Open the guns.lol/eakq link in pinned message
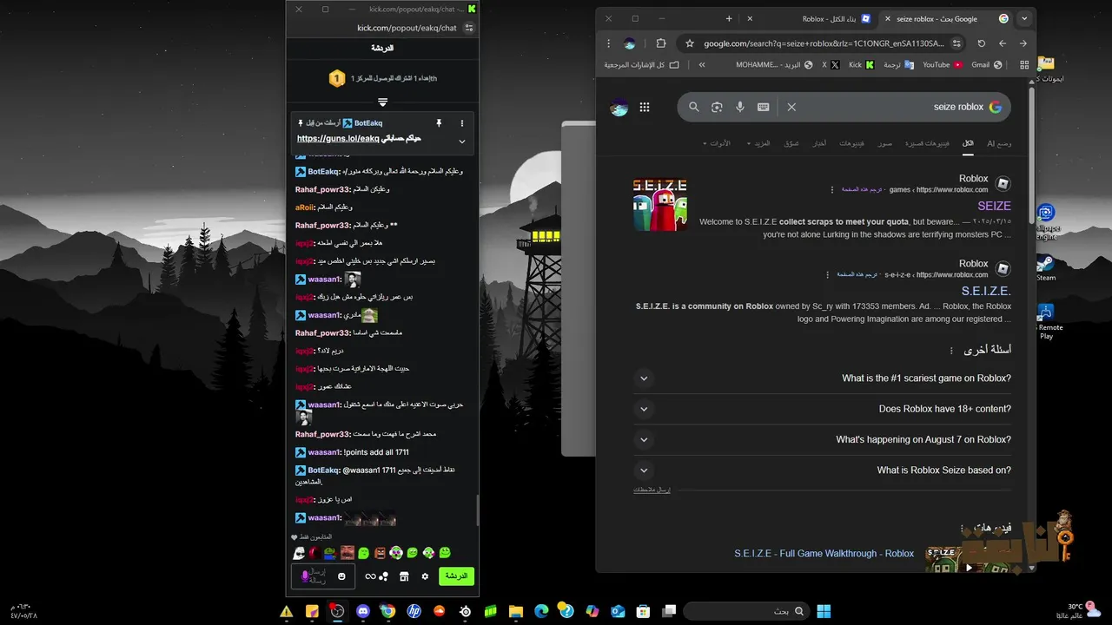Image resolution: width=1112 pixels, height=625 pixels. coord(338,138)
